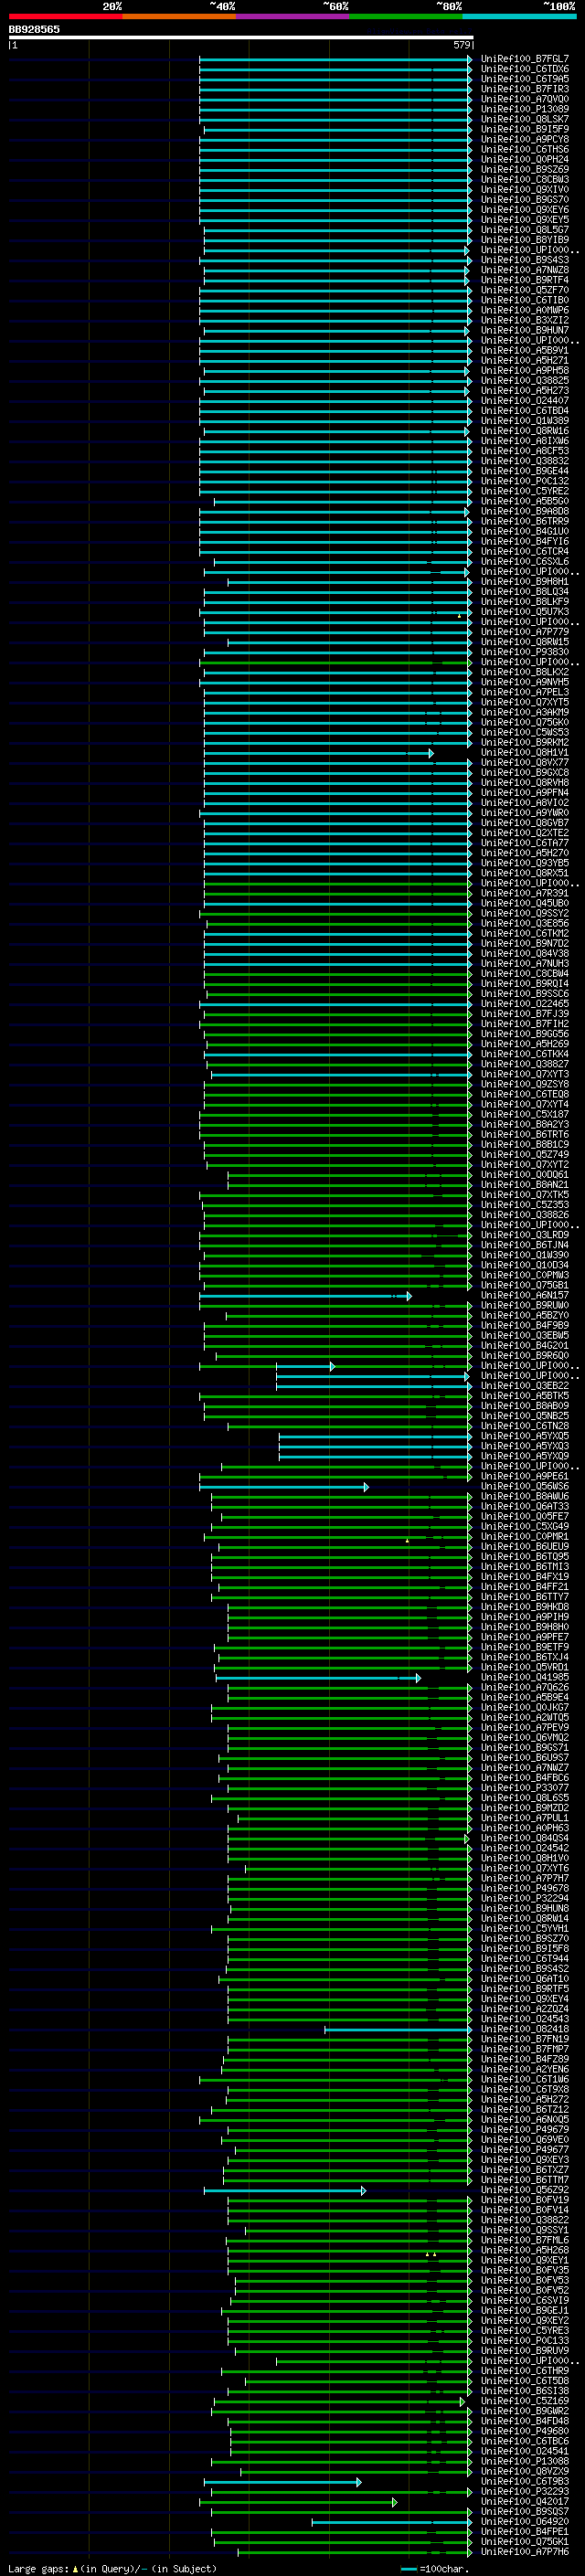Select hit UniRef100_A6N157

tap(524, 1295)
